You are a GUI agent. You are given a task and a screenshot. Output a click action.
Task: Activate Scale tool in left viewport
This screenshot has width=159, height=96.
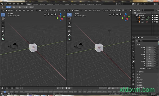pyautogui.click(x=3, y=31)
